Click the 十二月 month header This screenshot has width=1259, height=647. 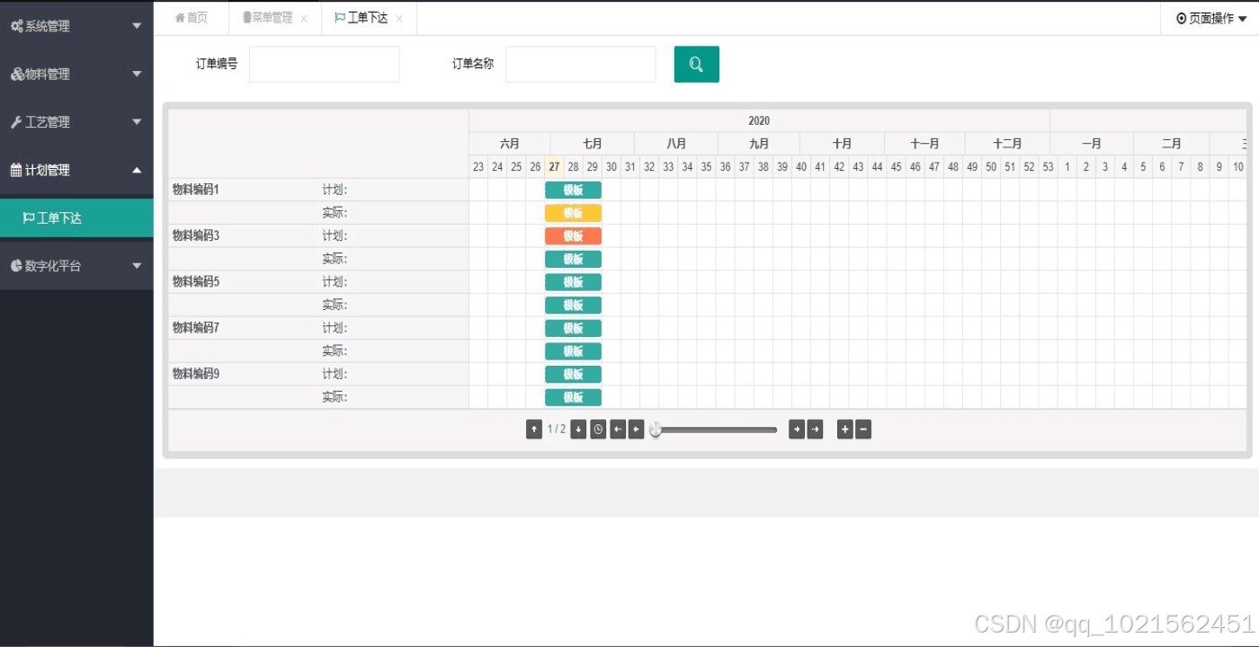point(1007,144)
